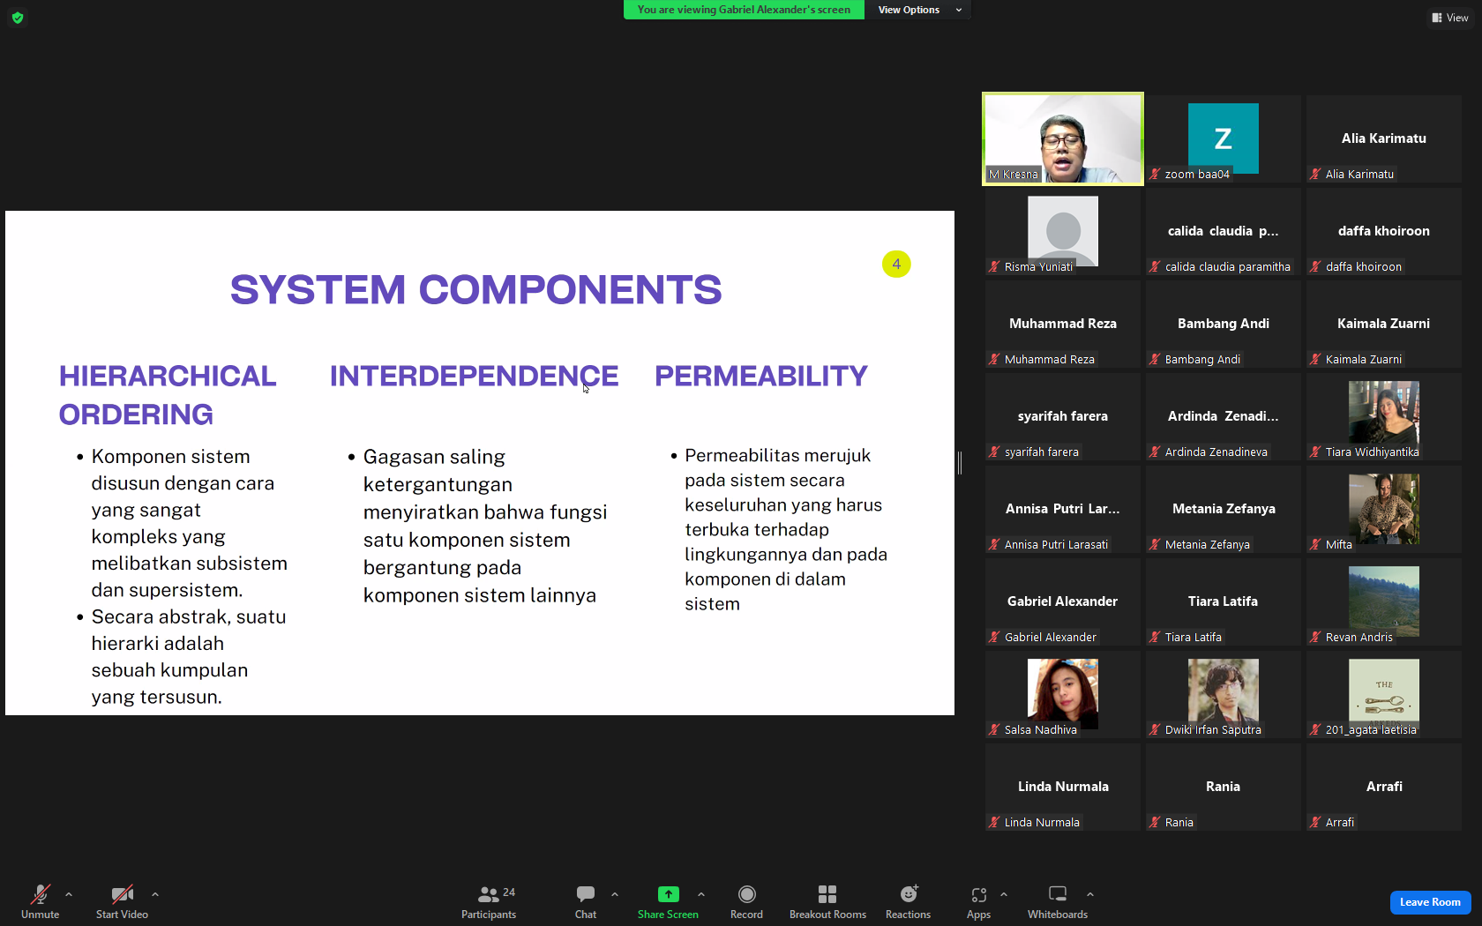The image size is (1482, 926).
Task: Select 201_agata laetisia participant tile
Action: click(1383, 695)
